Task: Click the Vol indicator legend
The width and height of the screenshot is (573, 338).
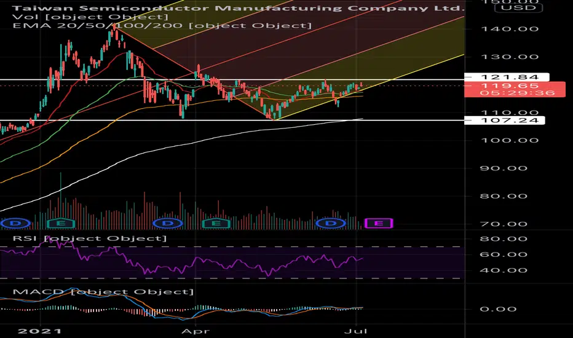Action: pyautogui.click(x=90, y=17)
